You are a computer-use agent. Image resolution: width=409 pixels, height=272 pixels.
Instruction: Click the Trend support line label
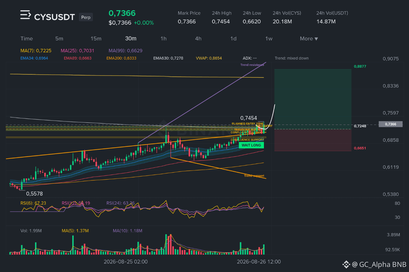(x=254, y=176)
